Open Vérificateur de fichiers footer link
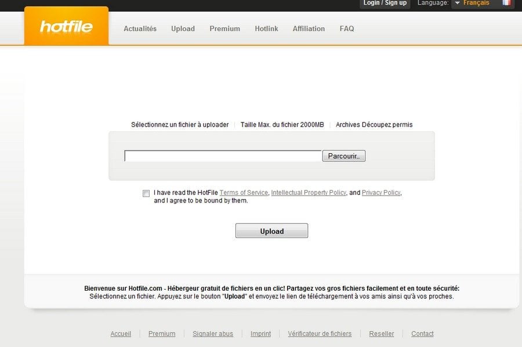Screen dimensions: 522x347 [320, 334]
